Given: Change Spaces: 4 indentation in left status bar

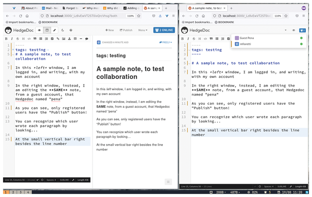Looking at the screenshot, I should [51, 180].
